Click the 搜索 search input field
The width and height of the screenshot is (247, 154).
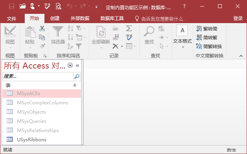click(38, 76)
